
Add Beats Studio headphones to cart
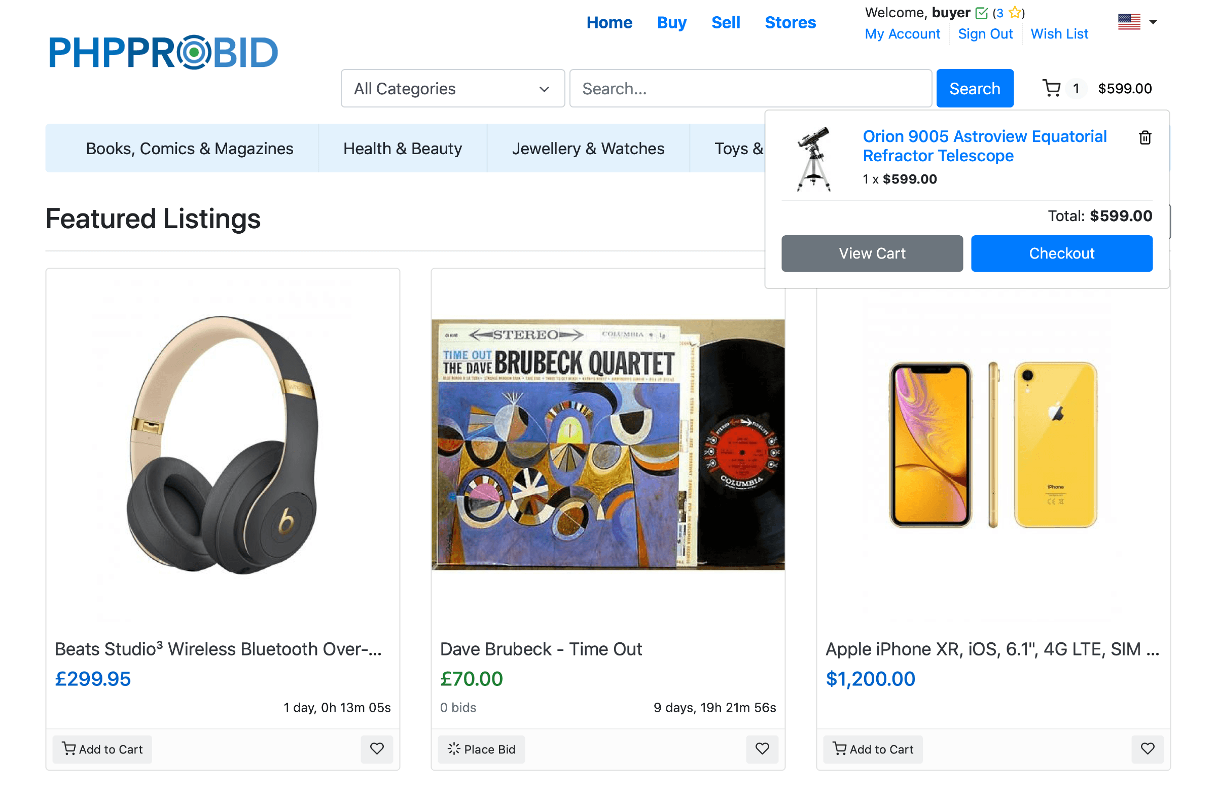(102, 749)
